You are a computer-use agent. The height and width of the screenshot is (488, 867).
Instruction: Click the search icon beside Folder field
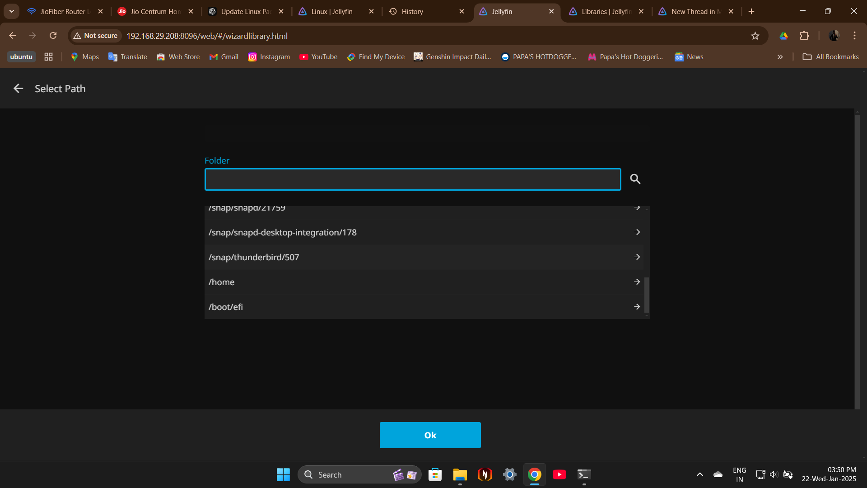(635, 179)
